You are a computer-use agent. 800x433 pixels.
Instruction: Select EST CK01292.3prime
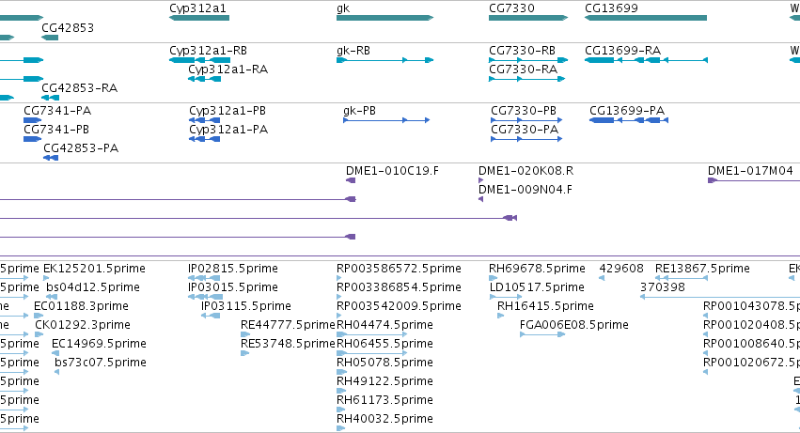[x=82, y=325]
